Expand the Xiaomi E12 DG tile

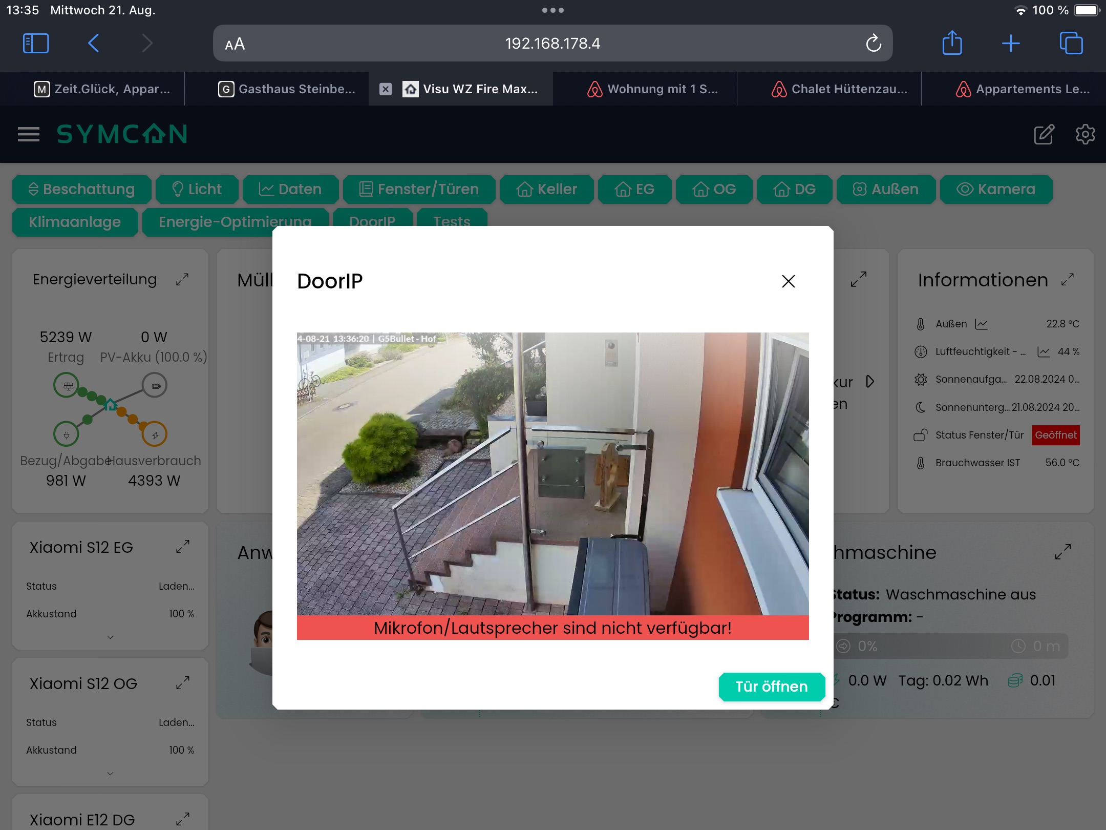(x=182, y=820)
